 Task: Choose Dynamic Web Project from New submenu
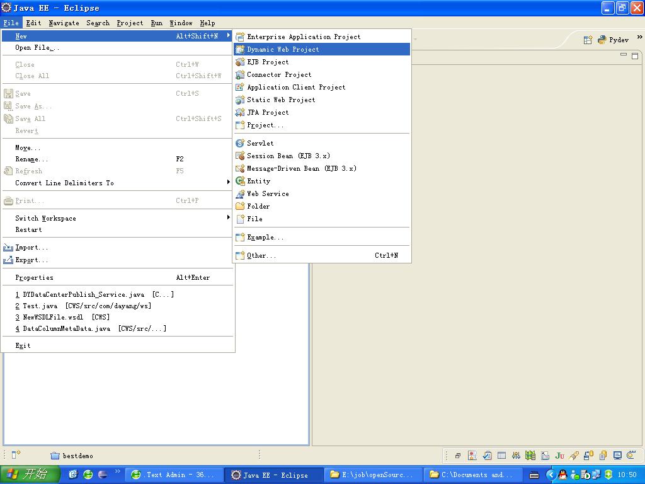click(322, 49)
